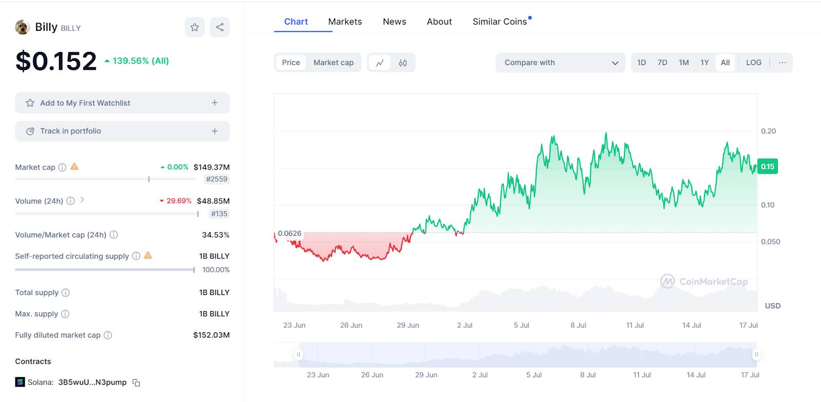Open Total supply info icon
Image resolution: width=821 pixels, height=402 pixels.
click(x=66, y=293)
